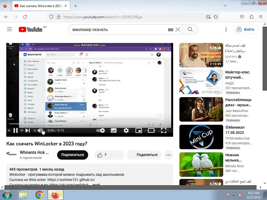
Task: Open the 2:13:49 Arabic video thumbnail
Action: point(201,55)
